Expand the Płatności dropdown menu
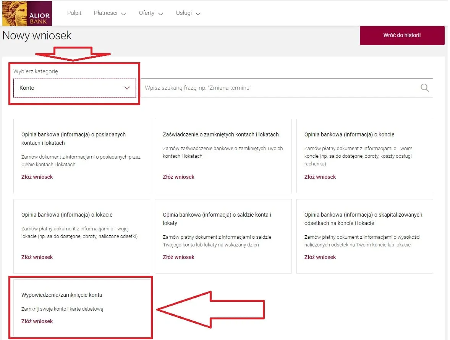 (x=110, y=13)
